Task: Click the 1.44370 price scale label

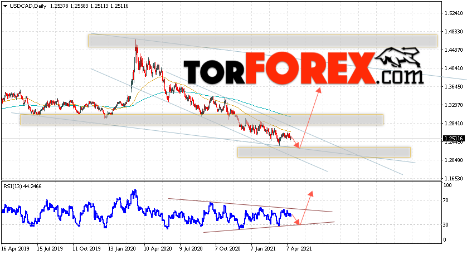Action: [x=454, y=50]
